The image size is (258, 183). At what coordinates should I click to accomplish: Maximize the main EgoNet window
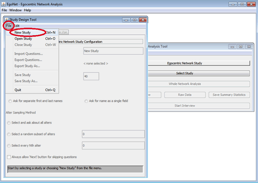[x=242, y=4]
